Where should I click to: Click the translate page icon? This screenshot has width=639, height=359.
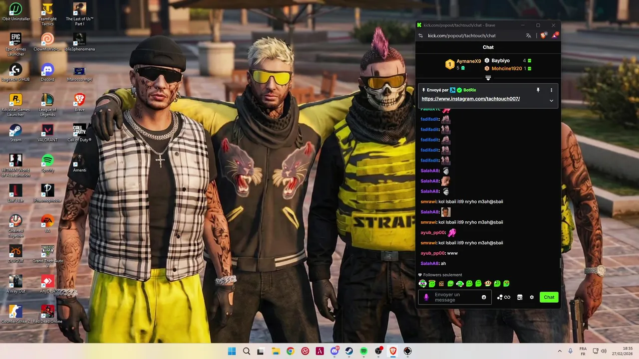coord(529,35)
